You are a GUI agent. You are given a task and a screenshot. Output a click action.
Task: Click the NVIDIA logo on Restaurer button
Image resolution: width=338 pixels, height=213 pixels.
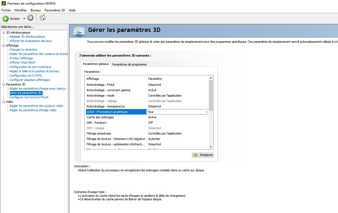[195, 155]
